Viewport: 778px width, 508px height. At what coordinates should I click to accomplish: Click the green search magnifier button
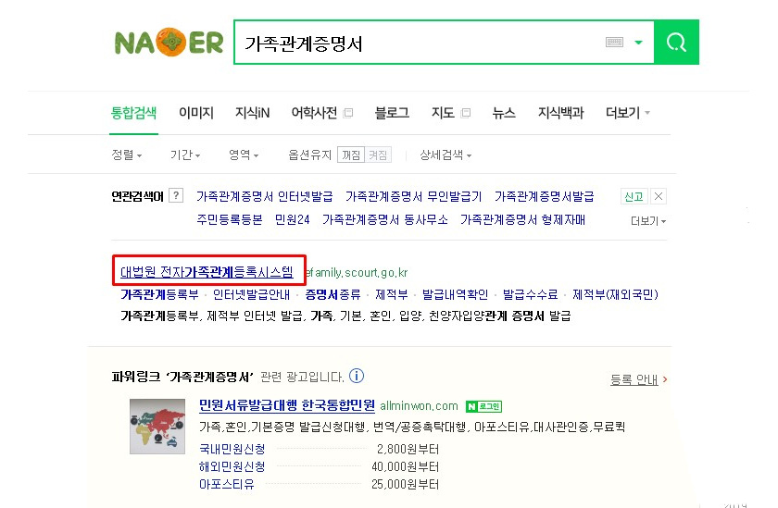(x=676, y=43)
